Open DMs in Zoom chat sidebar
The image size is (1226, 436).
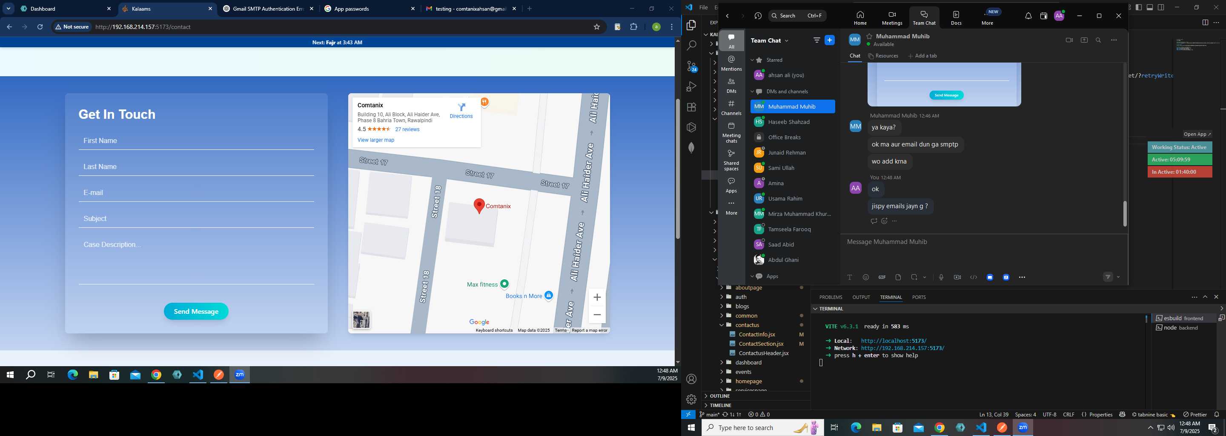pos(731,86)
